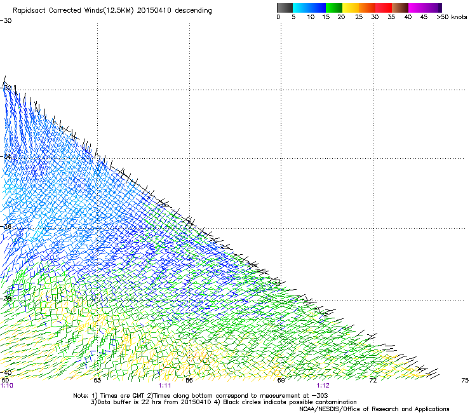Click the '72' longitude axis label
This screenshot has width=470, height=413.
click(x=373, y=381)
